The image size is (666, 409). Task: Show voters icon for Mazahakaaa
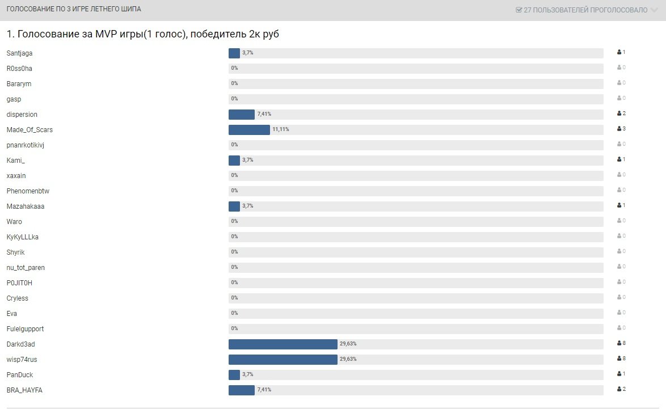point(619,205)
